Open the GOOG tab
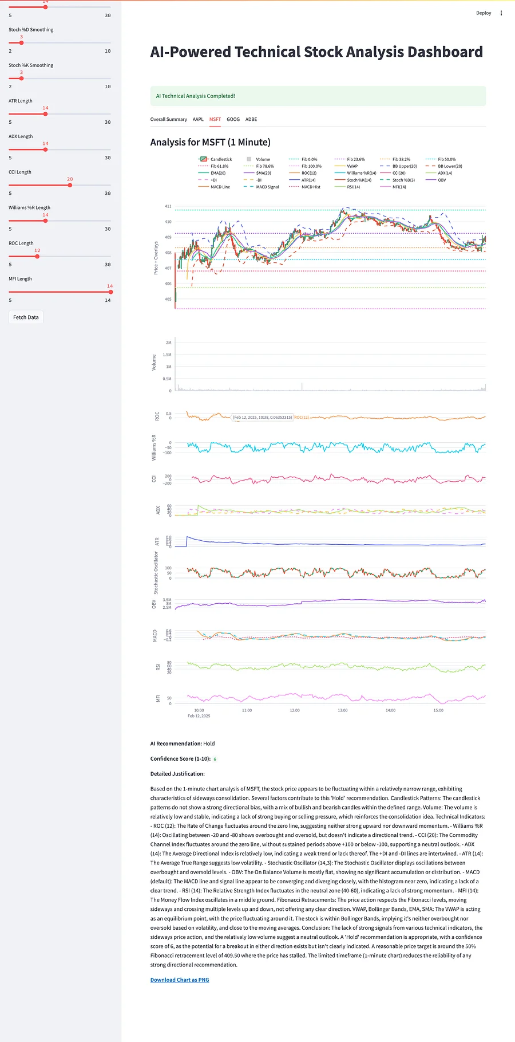 [233, 120]
